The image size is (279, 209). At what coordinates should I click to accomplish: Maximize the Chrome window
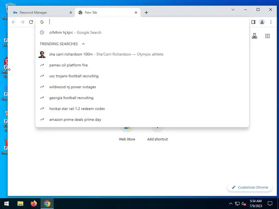point(258,10)
